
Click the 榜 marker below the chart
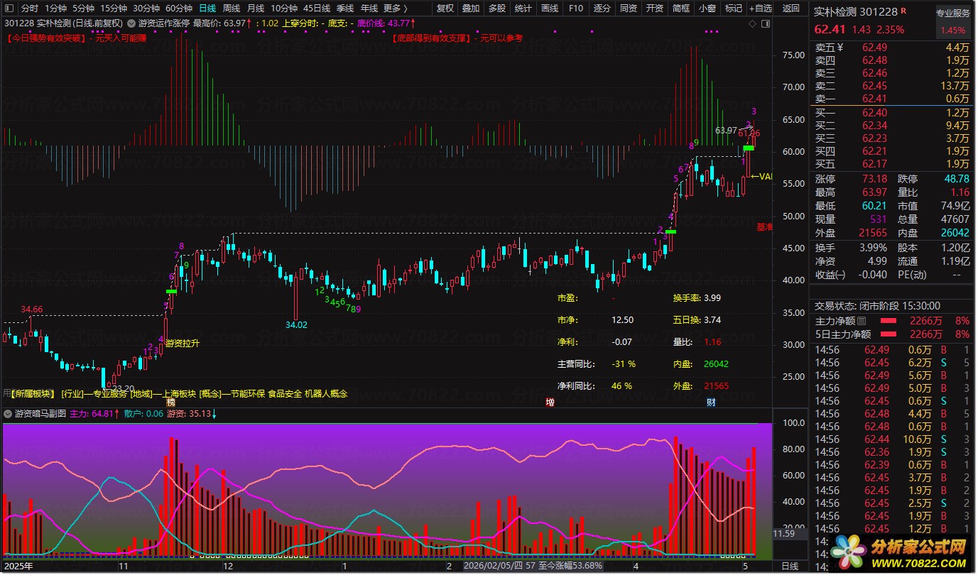click(170, 402)
